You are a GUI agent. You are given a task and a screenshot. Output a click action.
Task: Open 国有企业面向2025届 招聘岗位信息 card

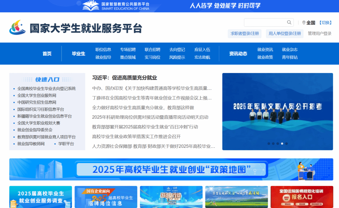[x=106, y=197]
